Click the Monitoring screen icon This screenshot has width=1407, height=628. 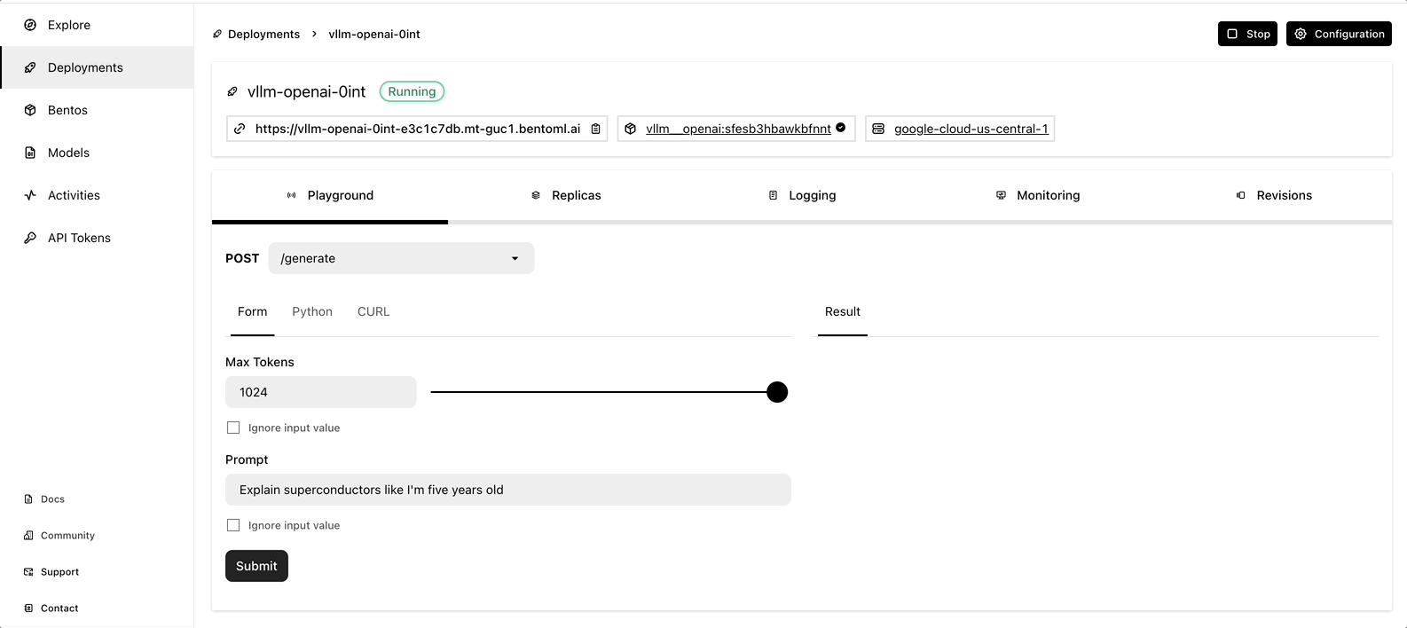[x=1001, y=195]
